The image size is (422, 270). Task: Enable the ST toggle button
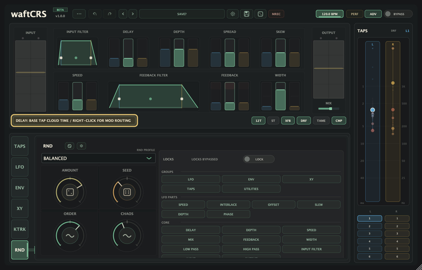(x=273, y=121)
